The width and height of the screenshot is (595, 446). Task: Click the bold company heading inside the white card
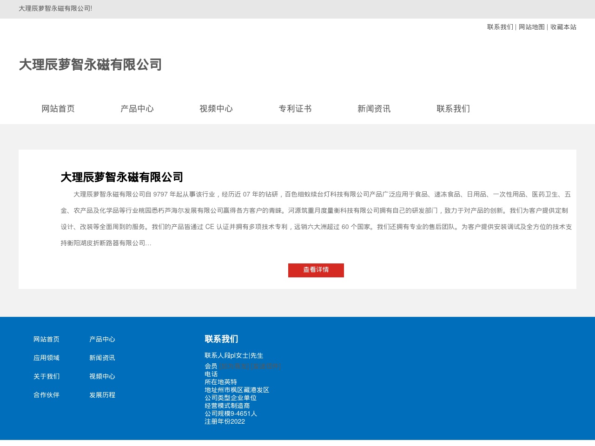122,177
